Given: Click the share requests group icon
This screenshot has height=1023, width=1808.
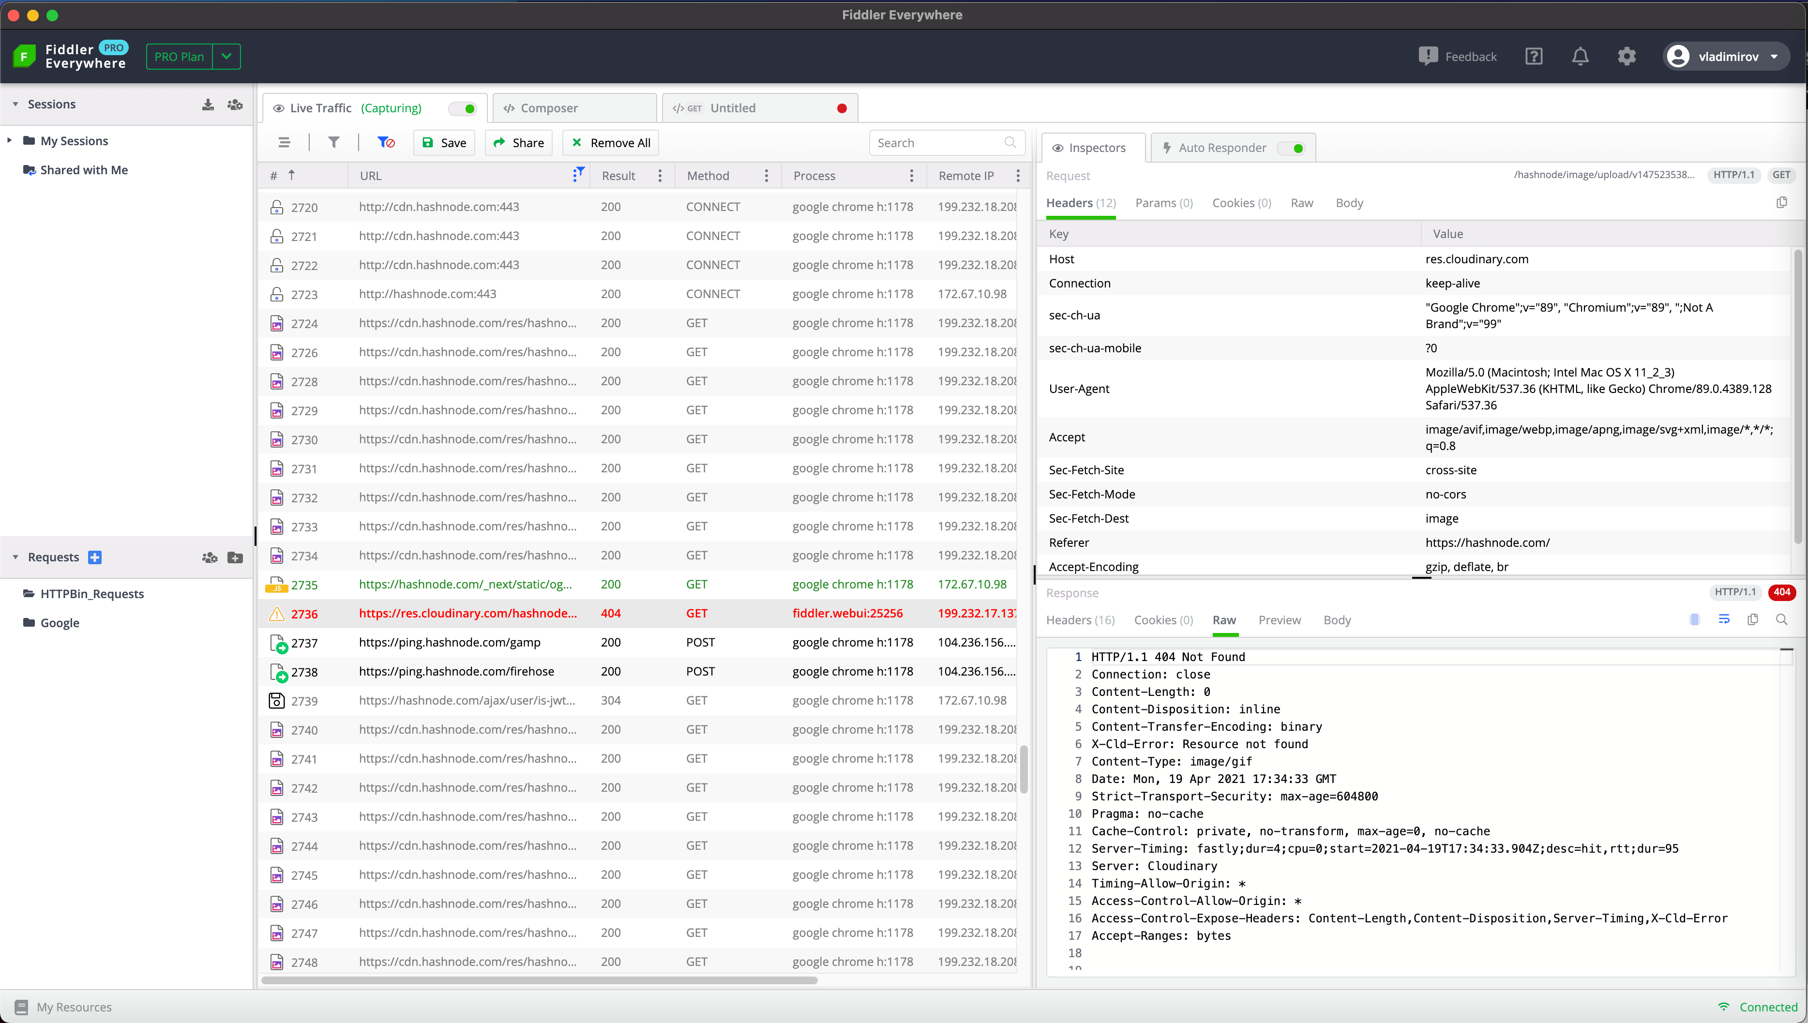Looking at the screenshot, I should pos(210,557).
